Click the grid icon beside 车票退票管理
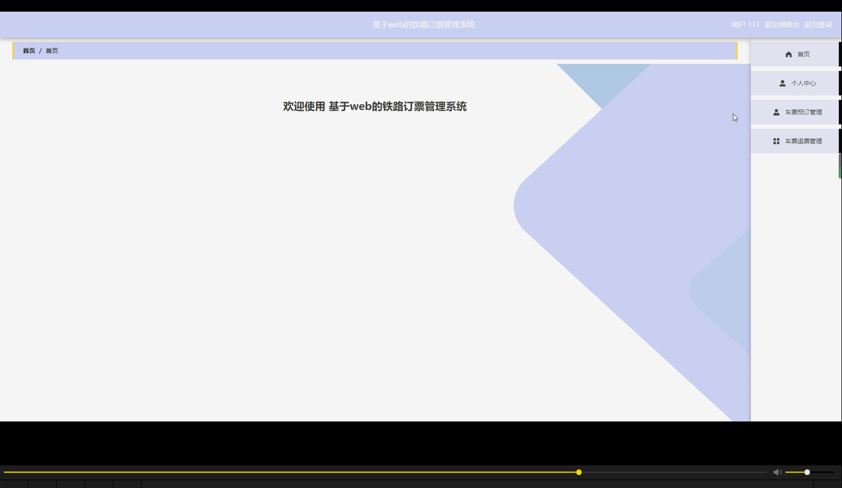842x488 pixels. point(776,140)
